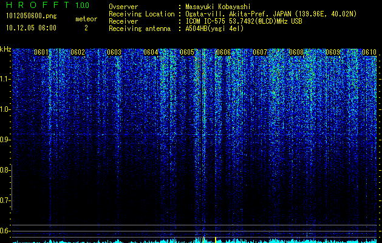Select the 0603 time label
This screenshot has width=382, height=243.
pyautogui.click(x=114, y=52)
